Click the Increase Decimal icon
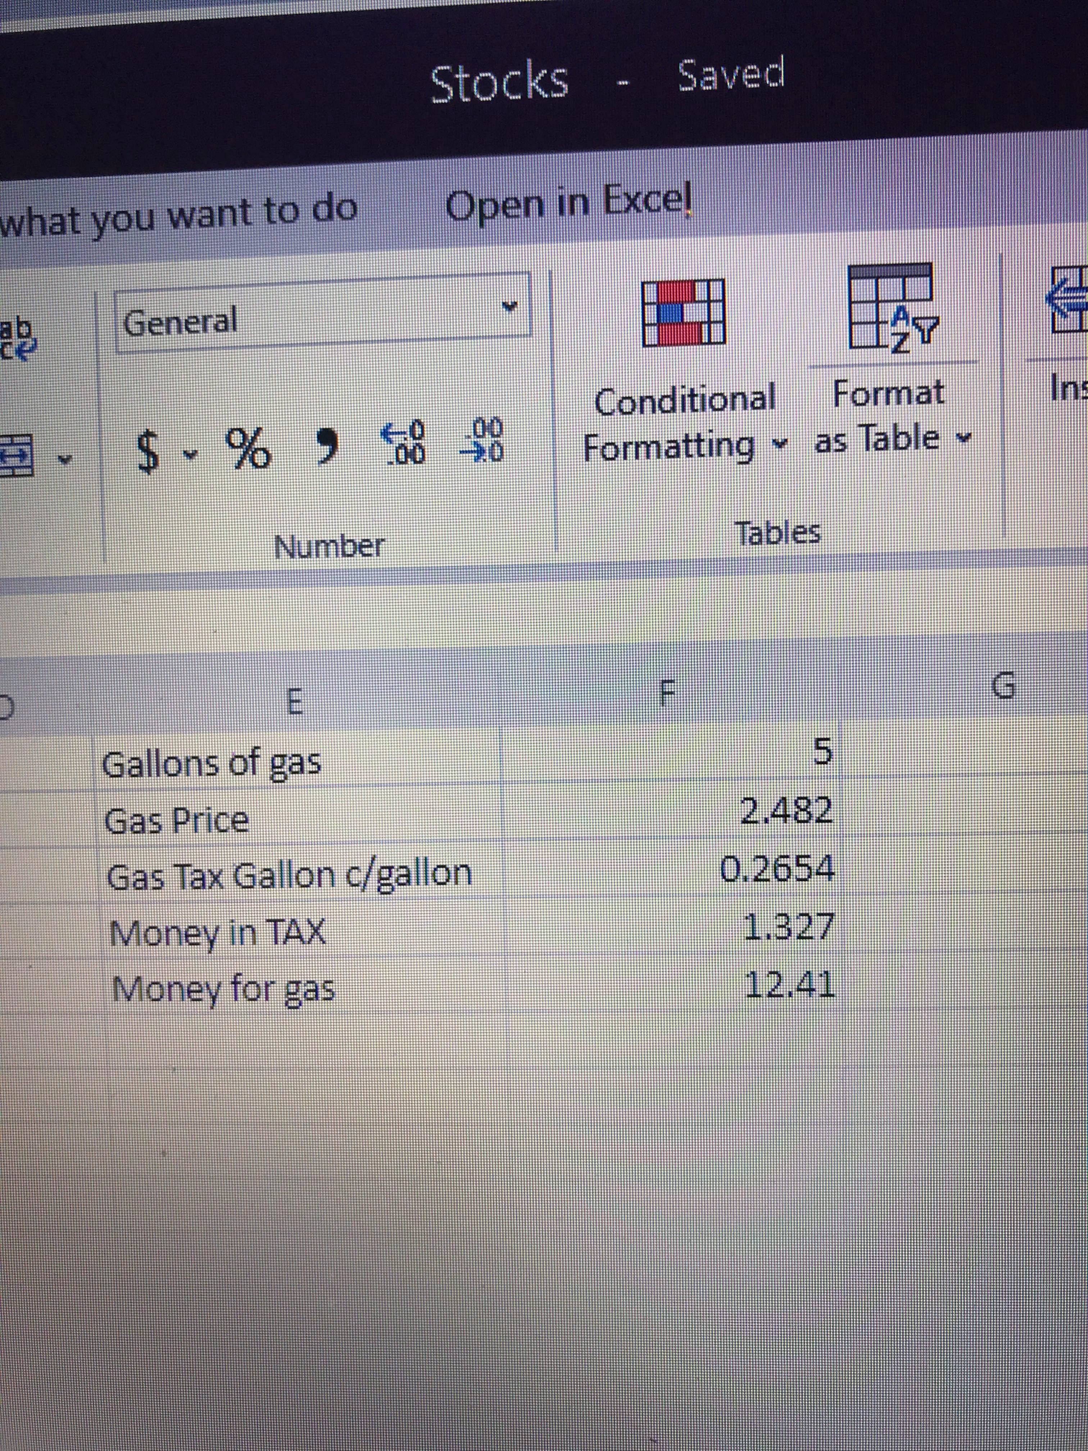 (x=404, y=442)
